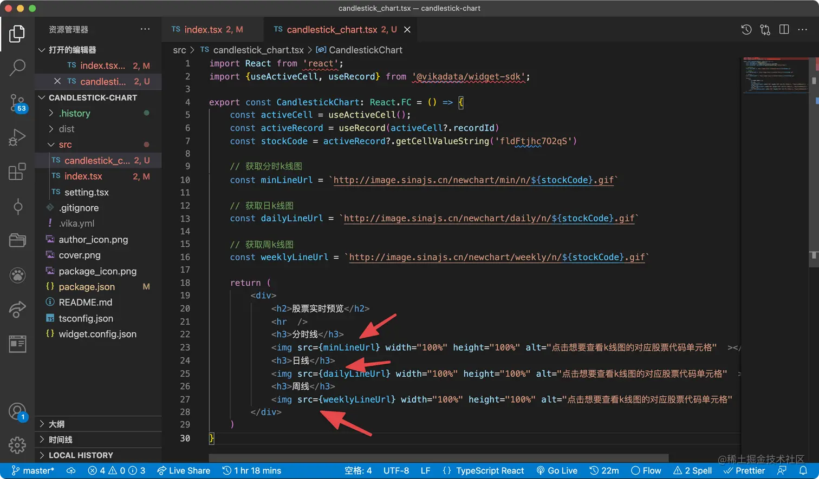The image size is (819, 479).
Task: Click the code minimap overview
Action: pyautogui.click(x=775, y=76)
